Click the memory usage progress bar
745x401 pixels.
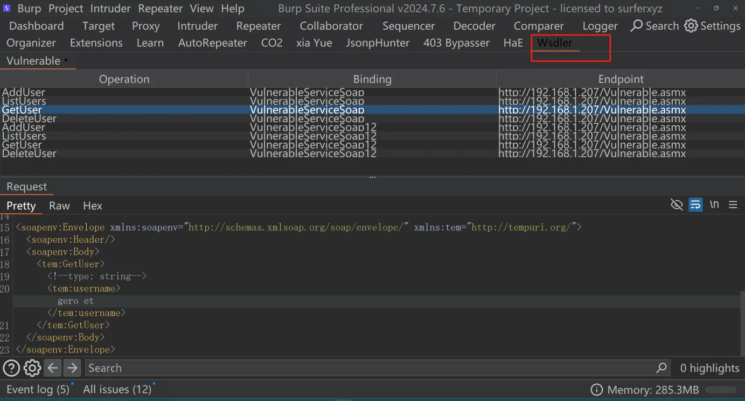tap(721, 390)
